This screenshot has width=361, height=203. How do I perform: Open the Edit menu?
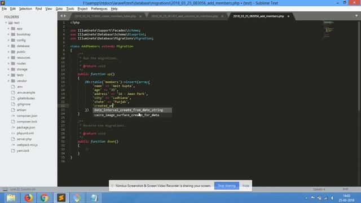12,9
